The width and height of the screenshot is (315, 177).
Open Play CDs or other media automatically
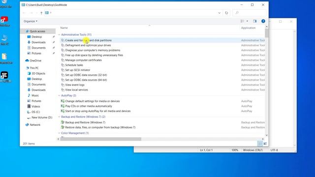89,106
